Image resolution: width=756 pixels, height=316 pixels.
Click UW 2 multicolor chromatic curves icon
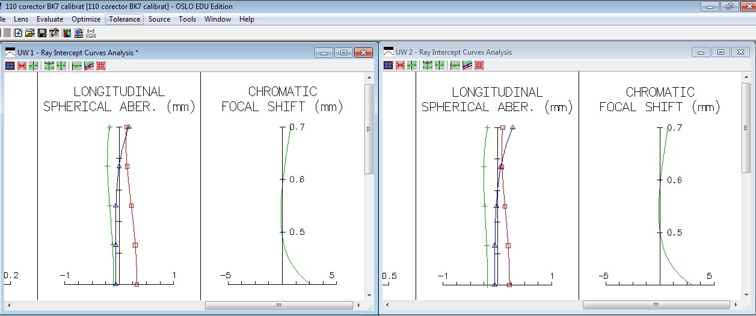coord(467,65)
